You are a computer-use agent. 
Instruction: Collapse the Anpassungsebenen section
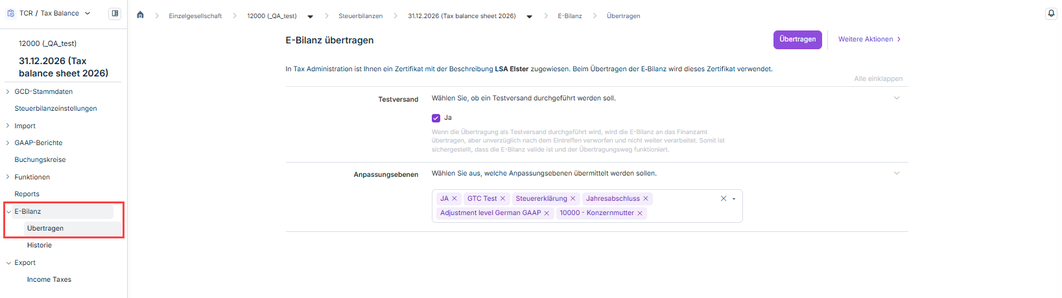click(x=897, y=173)
